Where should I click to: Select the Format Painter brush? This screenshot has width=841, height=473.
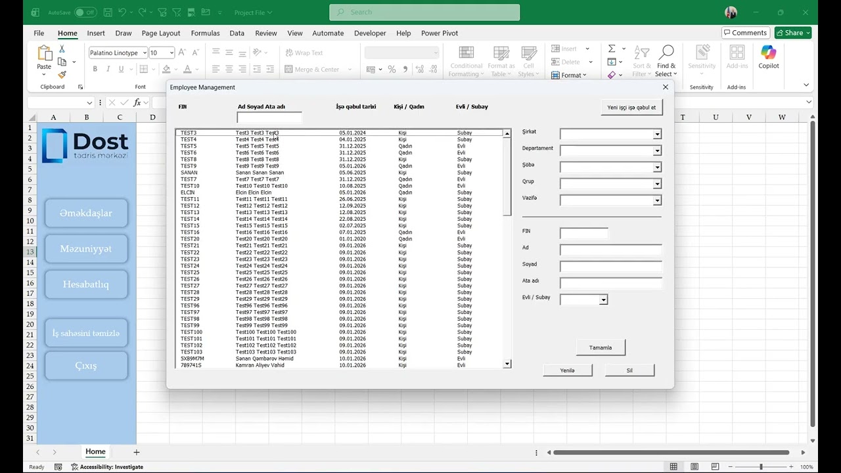(x=62, y=75)
